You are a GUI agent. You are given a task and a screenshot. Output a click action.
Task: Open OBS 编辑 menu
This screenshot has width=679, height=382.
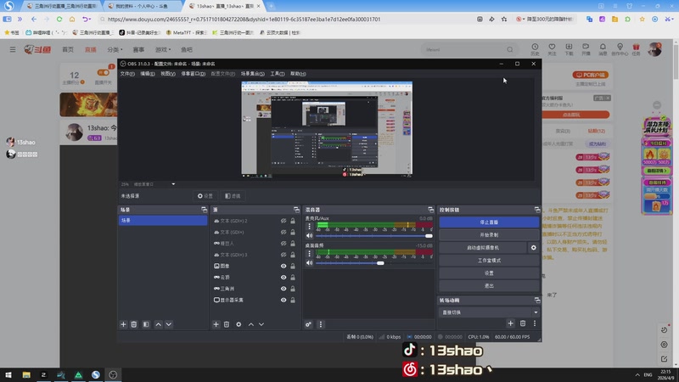tap(147, 74)
